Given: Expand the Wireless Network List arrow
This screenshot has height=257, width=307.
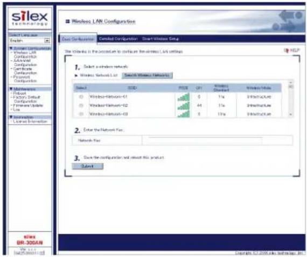Looking at the screenshot, I should (x=76, y=75).
